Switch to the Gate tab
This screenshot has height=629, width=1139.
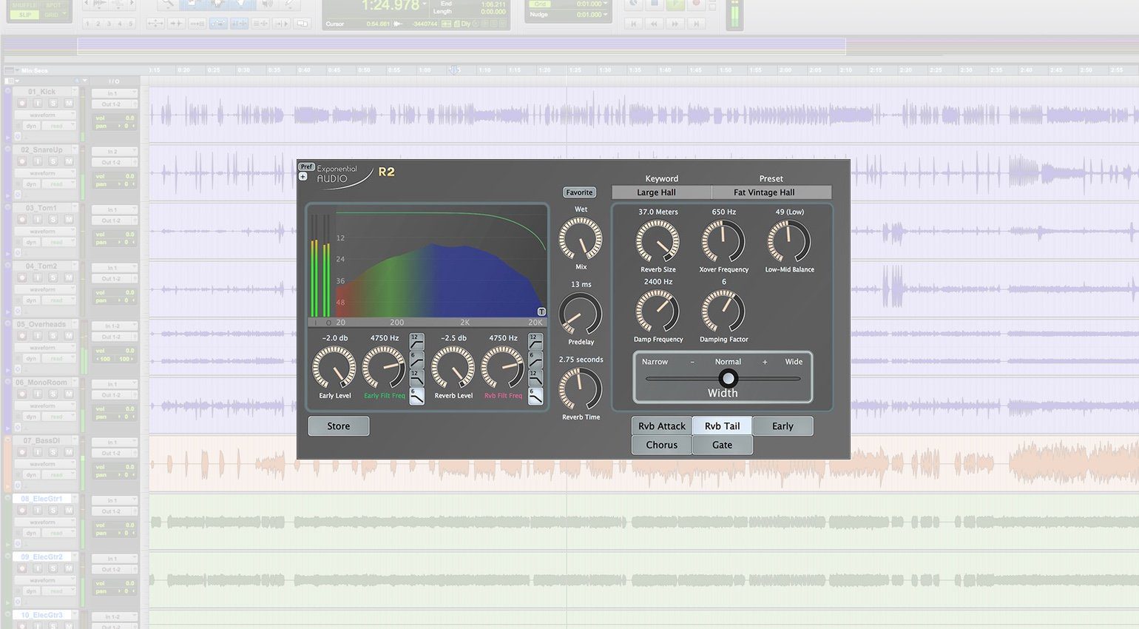point(723,445)
